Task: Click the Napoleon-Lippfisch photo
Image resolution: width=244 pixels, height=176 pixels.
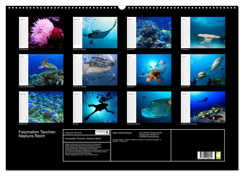Action: [154, 107]
